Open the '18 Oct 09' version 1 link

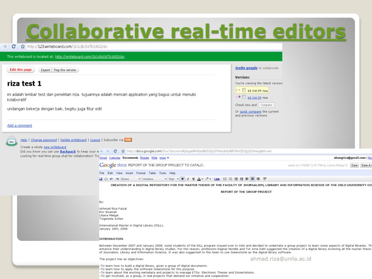coord(254,97)
